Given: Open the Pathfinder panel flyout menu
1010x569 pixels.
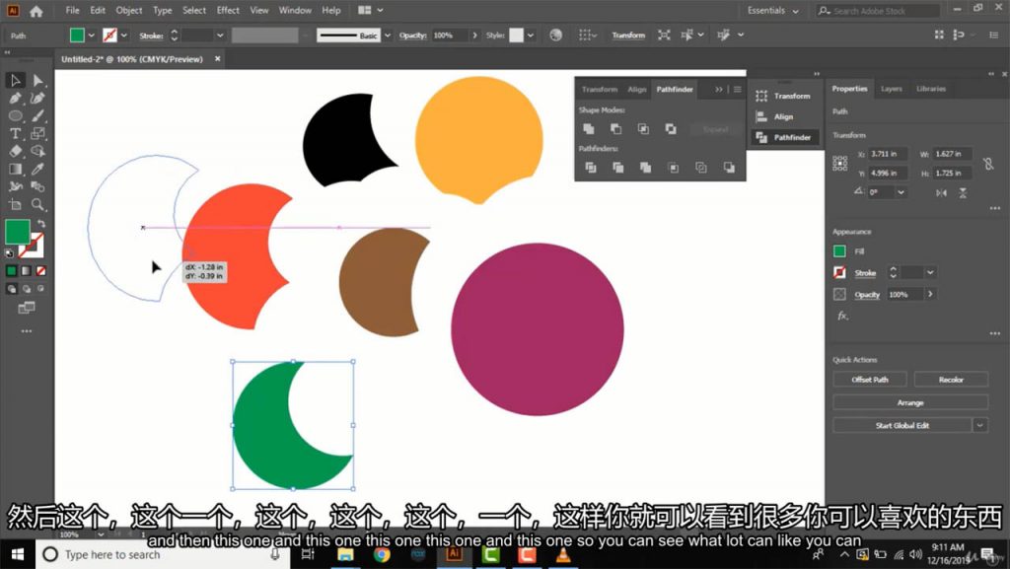Looking at the screenshot, I should tap(738, 90).
